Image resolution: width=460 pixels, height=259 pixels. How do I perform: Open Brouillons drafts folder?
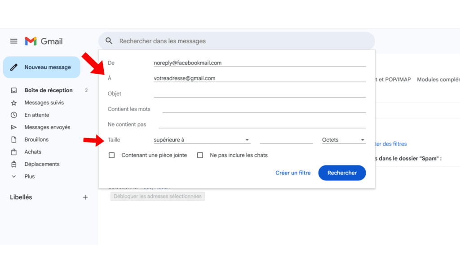[36, 139]
